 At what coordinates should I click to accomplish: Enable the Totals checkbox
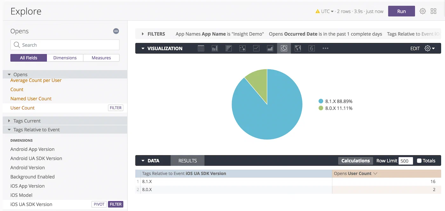420,161
